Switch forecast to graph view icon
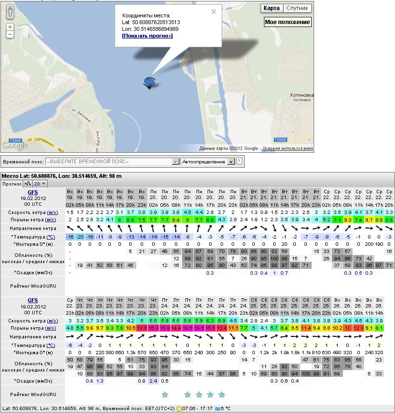395x413 pixels. tap(27, 184)
